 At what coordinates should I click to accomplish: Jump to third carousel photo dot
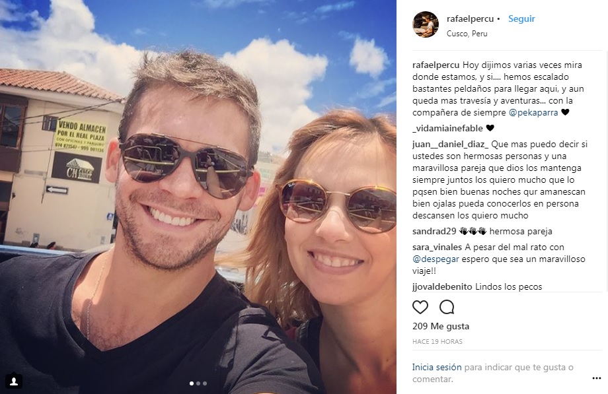(205, 383)
